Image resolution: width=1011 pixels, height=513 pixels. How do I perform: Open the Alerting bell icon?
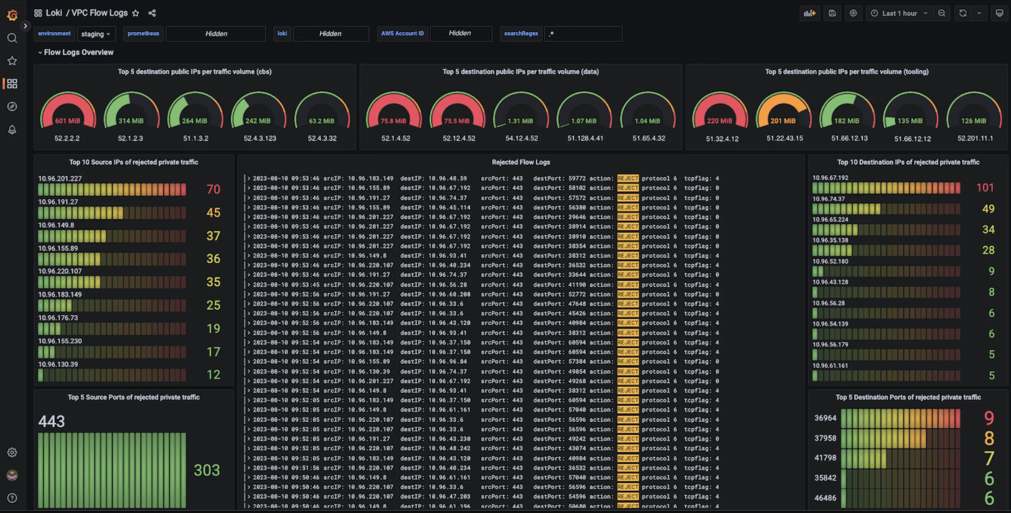tap(12, 130)
